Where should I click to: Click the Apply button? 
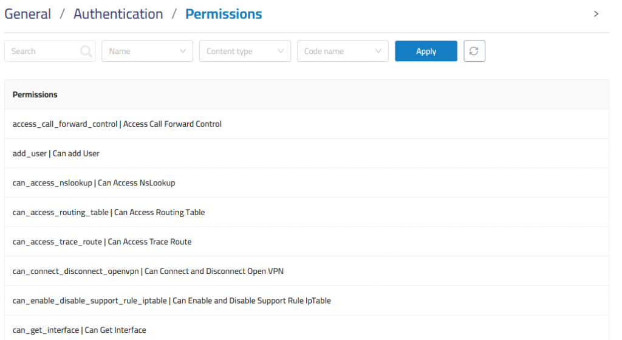point(426,51)
